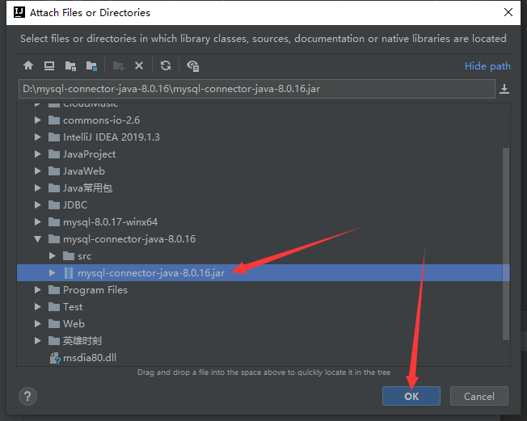
Task: Click the msdia80.dll file icon
Action: [55, 358]
